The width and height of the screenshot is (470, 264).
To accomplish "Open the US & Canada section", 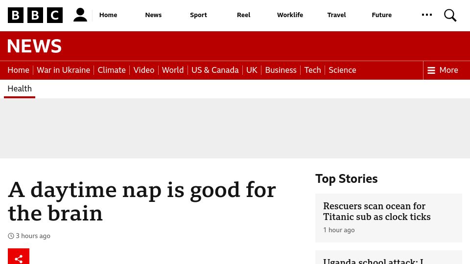I will tap(215, 70).
